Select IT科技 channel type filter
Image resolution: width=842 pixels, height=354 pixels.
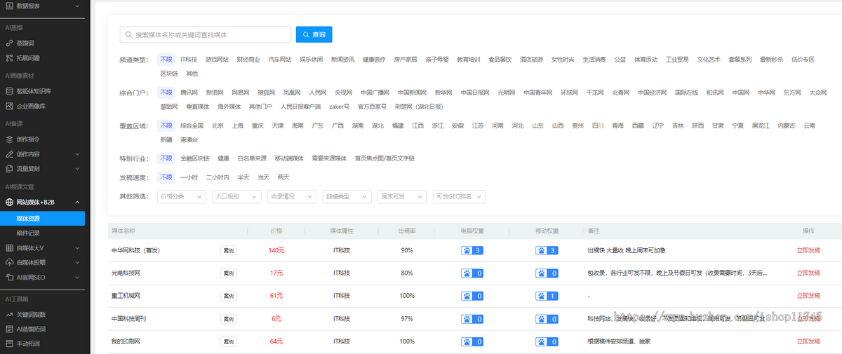coord(189,60)
